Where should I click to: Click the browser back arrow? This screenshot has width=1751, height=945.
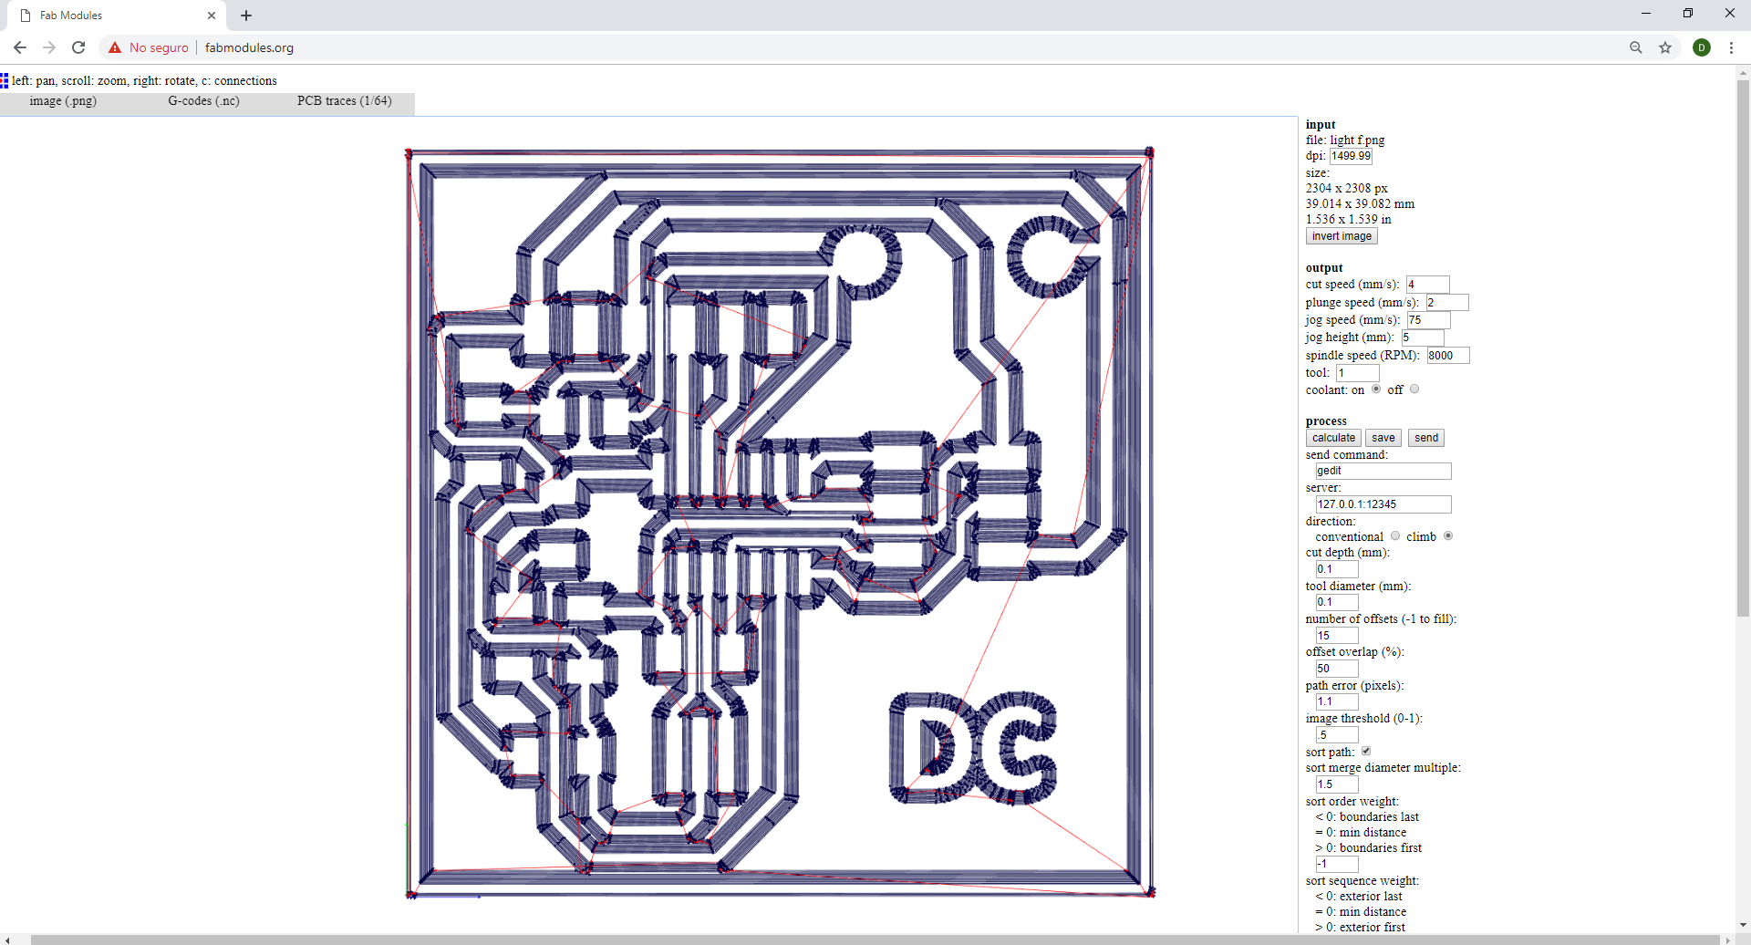tap(20, 47)
